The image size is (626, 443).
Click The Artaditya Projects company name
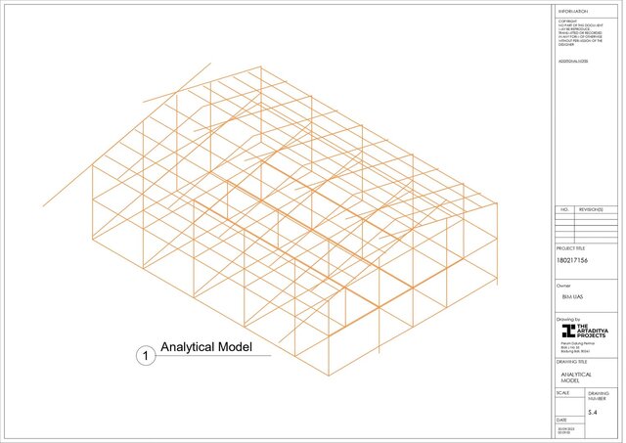point(585,331)
